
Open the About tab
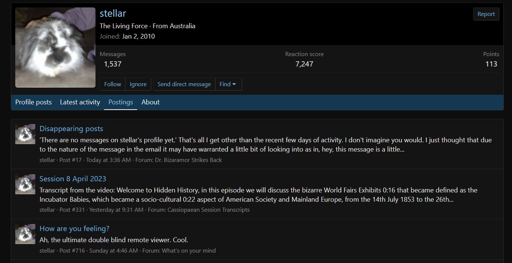point(150,102)
